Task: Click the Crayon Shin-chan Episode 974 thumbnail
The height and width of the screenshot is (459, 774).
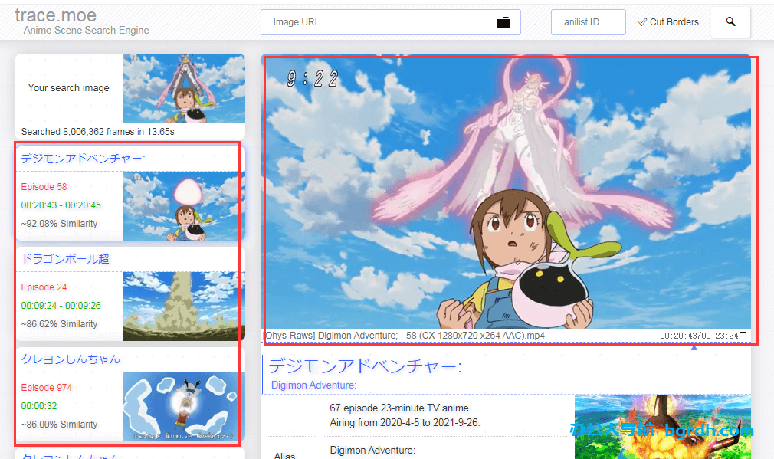Action: click(x=184, y=406)
